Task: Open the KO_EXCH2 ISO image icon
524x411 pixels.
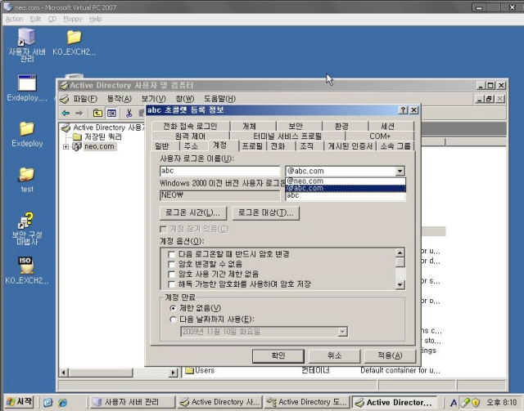Action: [26, 270]
